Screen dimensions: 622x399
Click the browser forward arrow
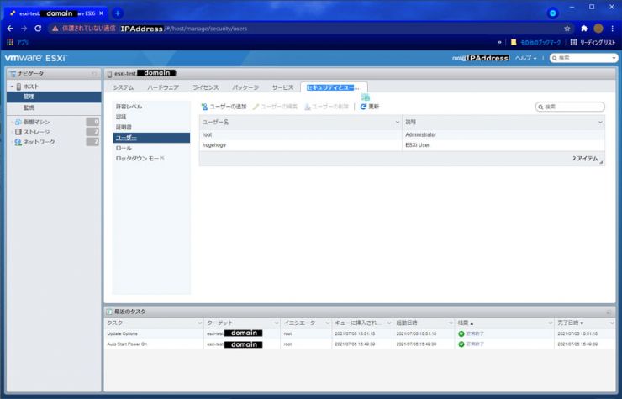[x=24, y=29]
